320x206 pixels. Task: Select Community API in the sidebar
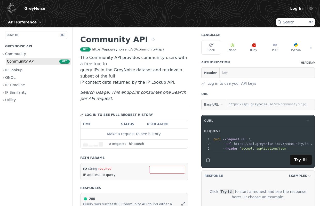(38, 61)
